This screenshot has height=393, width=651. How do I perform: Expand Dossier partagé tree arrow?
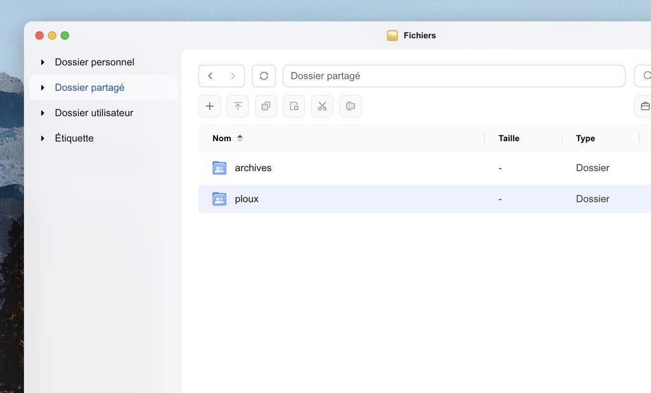43,88
